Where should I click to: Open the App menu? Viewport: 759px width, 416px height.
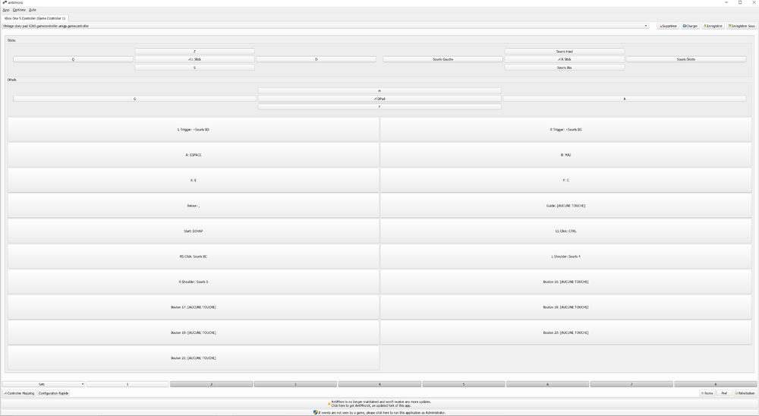point(6,10)
